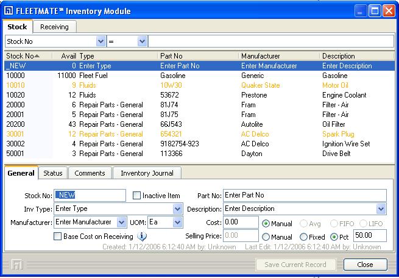The width and height of the screenshot is (399, 278).
Task: Click the Quaker State manufacturer cell
Action: coord(261,85)
